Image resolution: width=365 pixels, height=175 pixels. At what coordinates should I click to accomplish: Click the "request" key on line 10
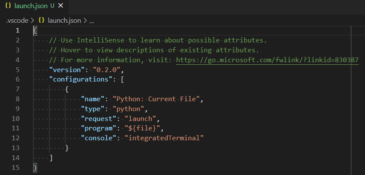(98, 119)
